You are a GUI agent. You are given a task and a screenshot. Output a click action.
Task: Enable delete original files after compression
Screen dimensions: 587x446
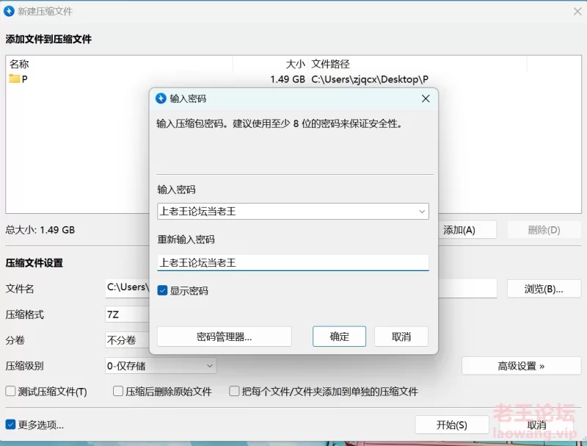118,392
